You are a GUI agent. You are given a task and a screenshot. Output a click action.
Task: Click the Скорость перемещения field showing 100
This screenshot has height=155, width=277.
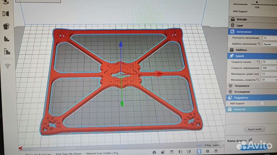(x=269, y=68)
